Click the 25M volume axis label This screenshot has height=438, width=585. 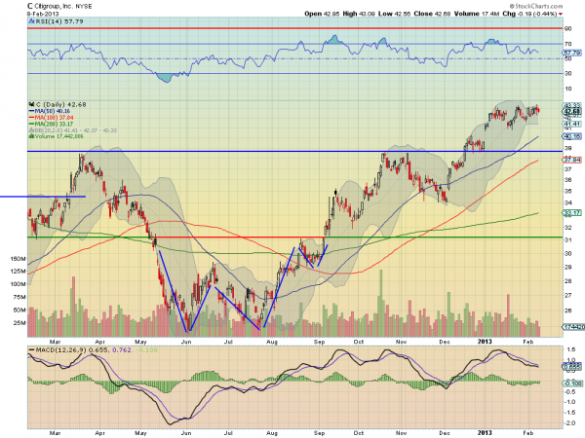coord(19,323)
